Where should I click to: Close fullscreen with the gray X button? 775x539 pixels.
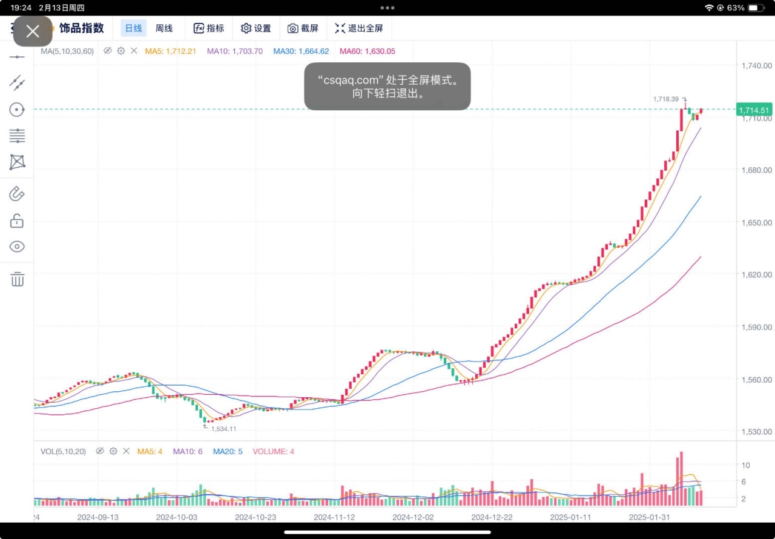point(33,31)
